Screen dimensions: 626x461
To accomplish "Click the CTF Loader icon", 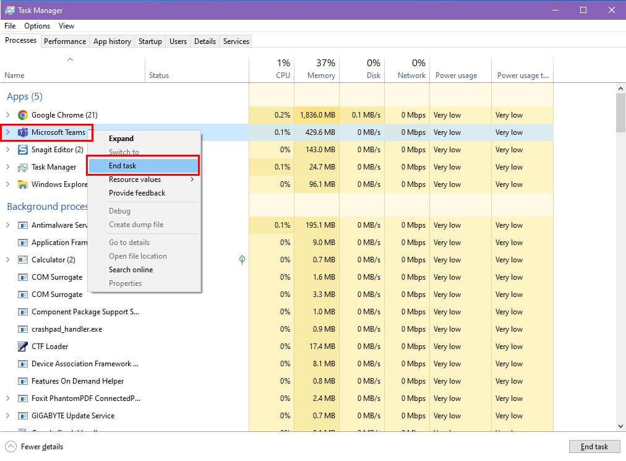I will pyautogui.click(x=23, y=347).
